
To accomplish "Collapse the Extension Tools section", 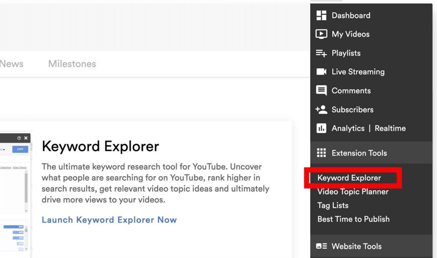I will (371, 153).
